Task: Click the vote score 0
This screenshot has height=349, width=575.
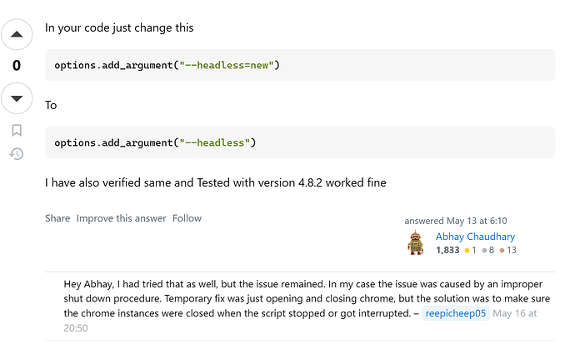Action: coord(17,66)
